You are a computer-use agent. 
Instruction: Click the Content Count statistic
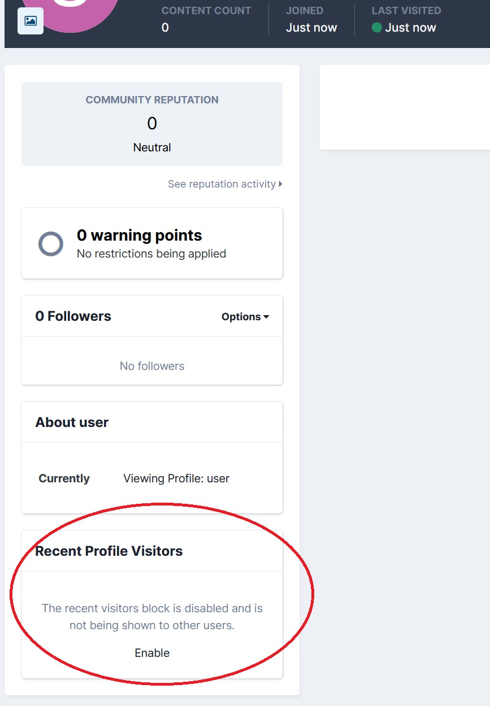(x=206, y=19)
